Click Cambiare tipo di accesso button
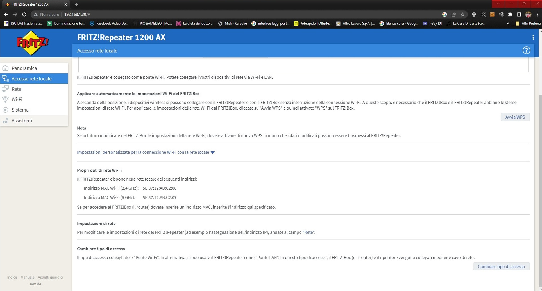 click(x=501, y=267)
